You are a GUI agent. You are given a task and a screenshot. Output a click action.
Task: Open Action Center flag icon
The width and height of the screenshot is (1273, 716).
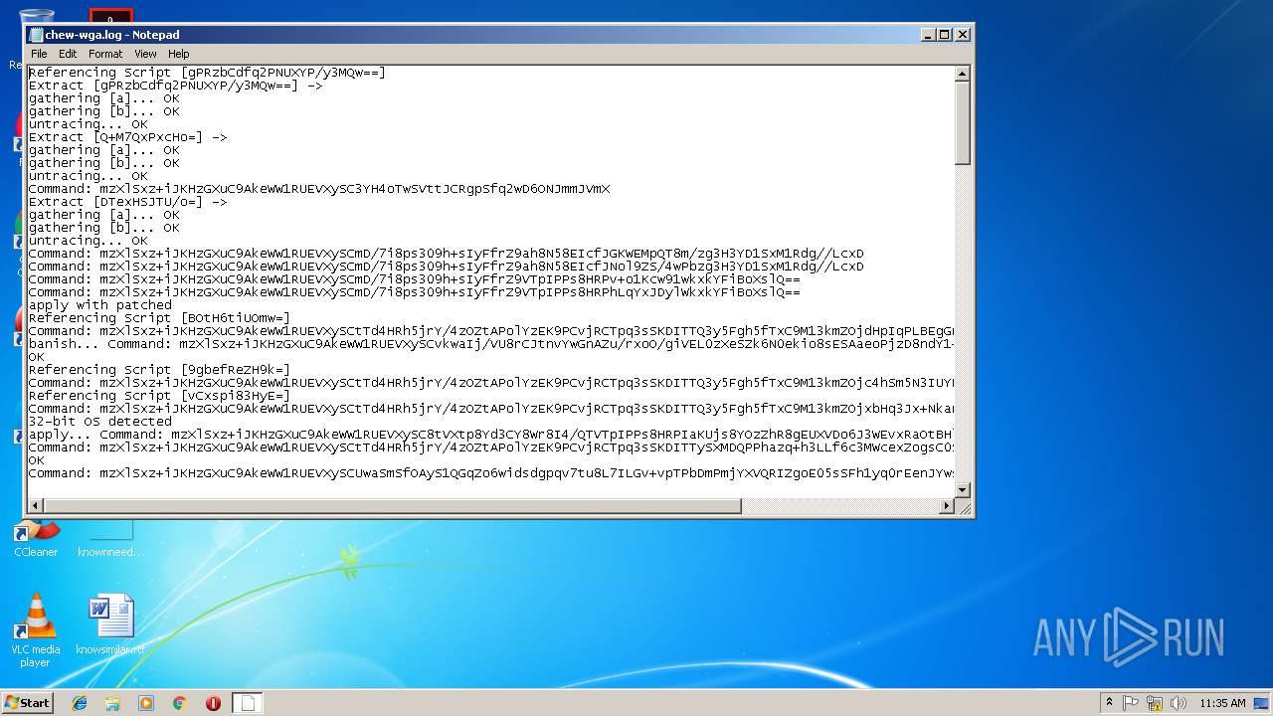(x=1131, y=703)
